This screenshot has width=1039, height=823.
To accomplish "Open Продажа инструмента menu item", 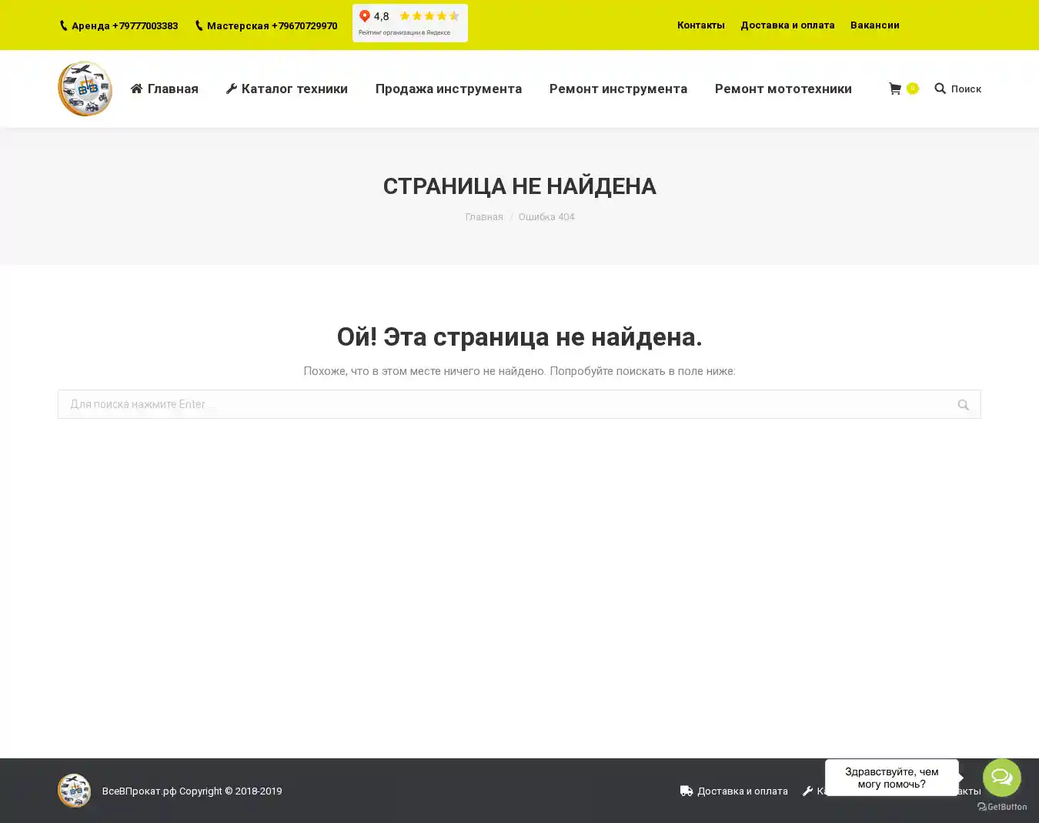I will pyautogui.click(x=448, y=89).
